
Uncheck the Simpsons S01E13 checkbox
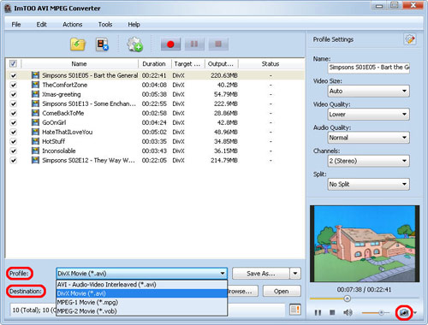(x=13, y=103)
